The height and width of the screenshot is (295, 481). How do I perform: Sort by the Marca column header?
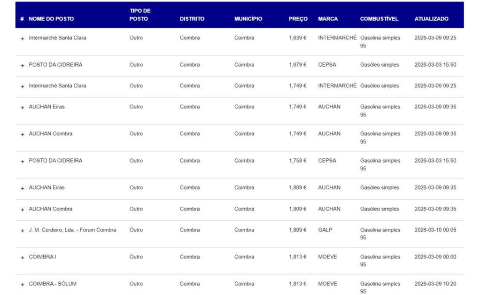click(327, 19)
